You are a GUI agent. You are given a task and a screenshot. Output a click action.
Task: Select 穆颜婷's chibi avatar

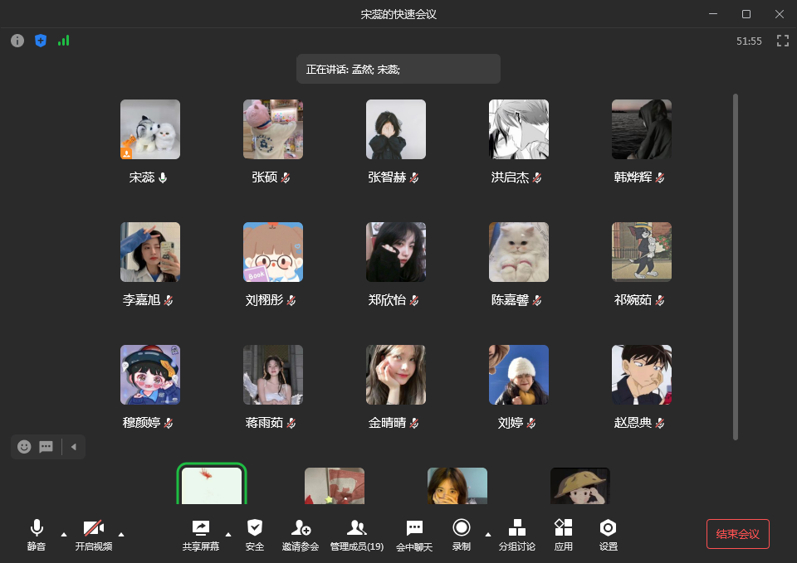pyautogui.click(x=150, y=375)
